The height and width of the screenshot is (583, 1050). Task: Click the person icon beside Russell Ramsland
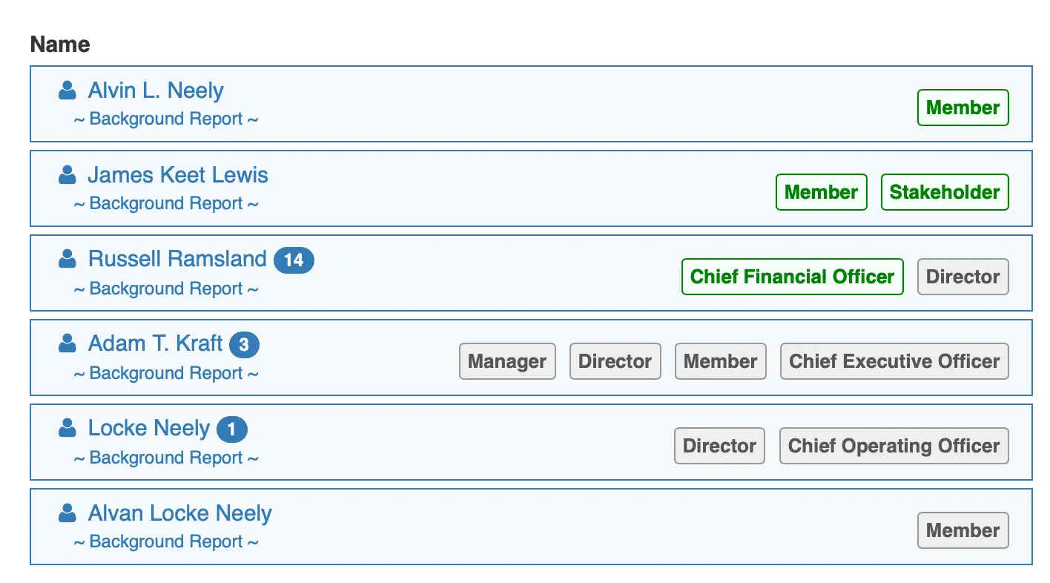coord(67,259)
